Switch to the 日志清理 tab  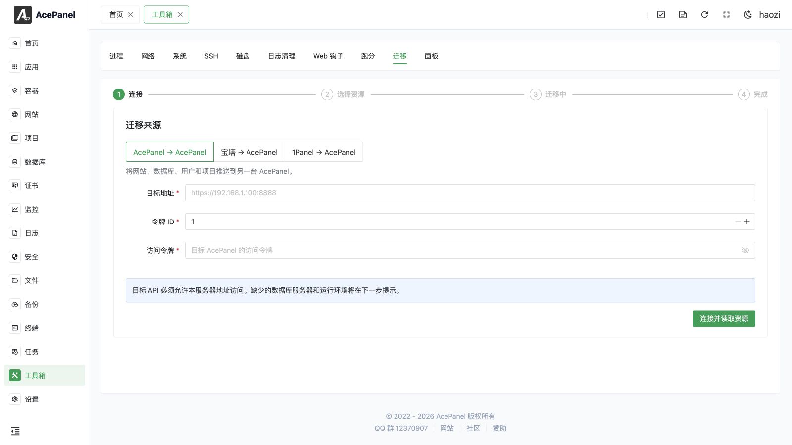[x=282, y=56]
